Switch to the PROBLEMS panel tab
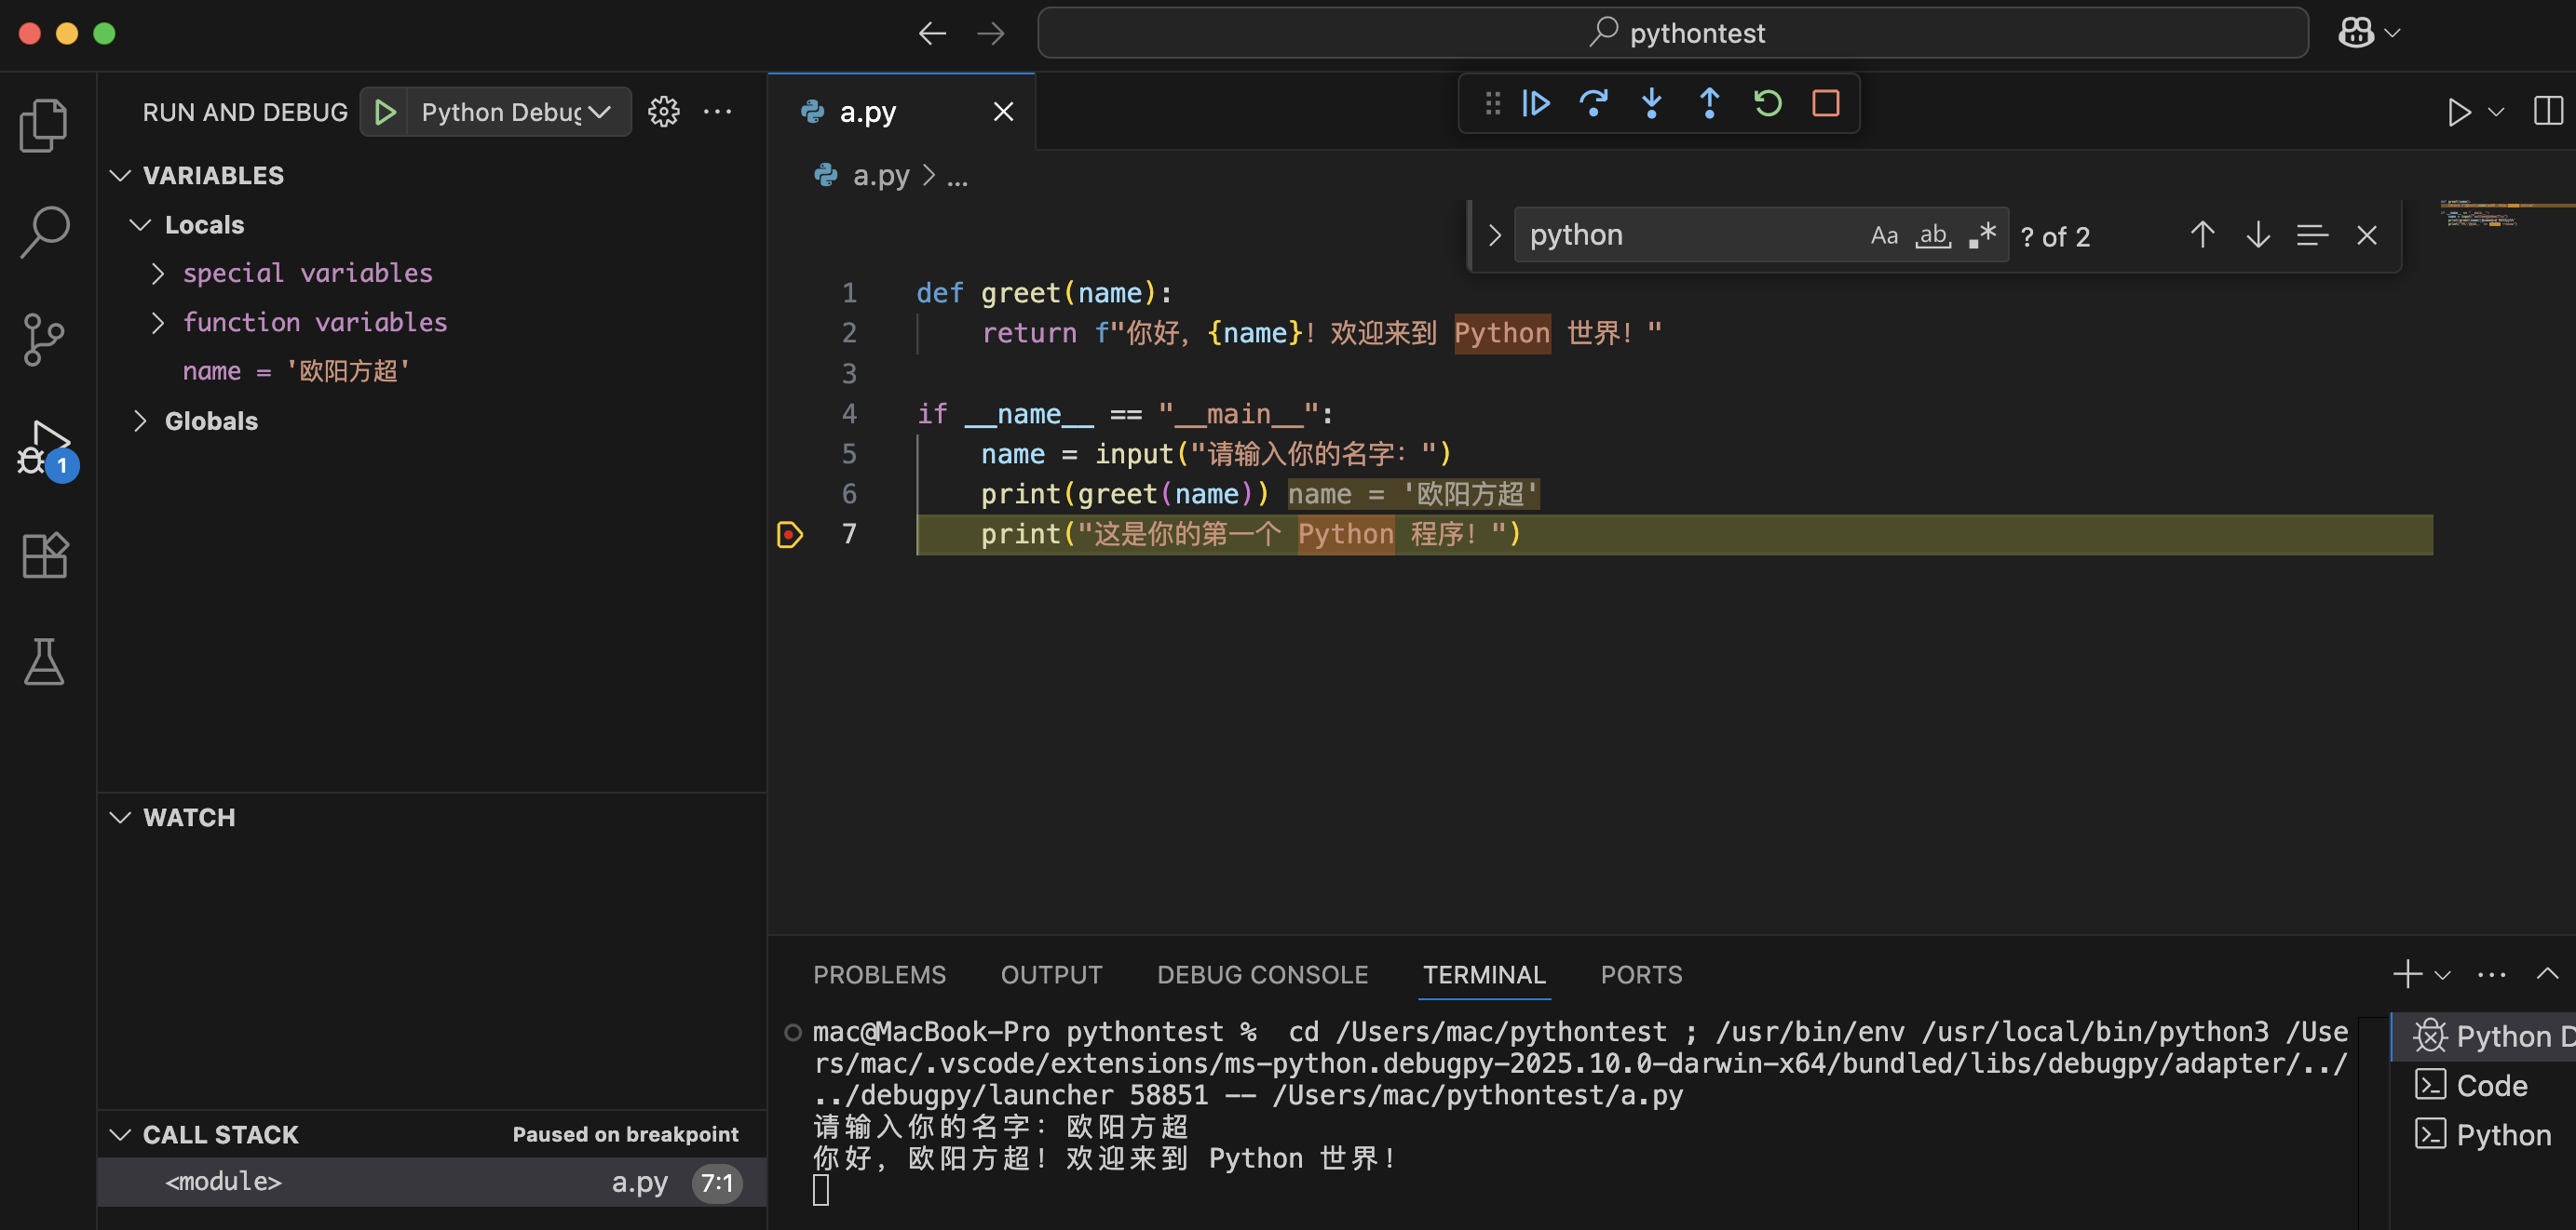2576x1230 pixels. (879, 974)
